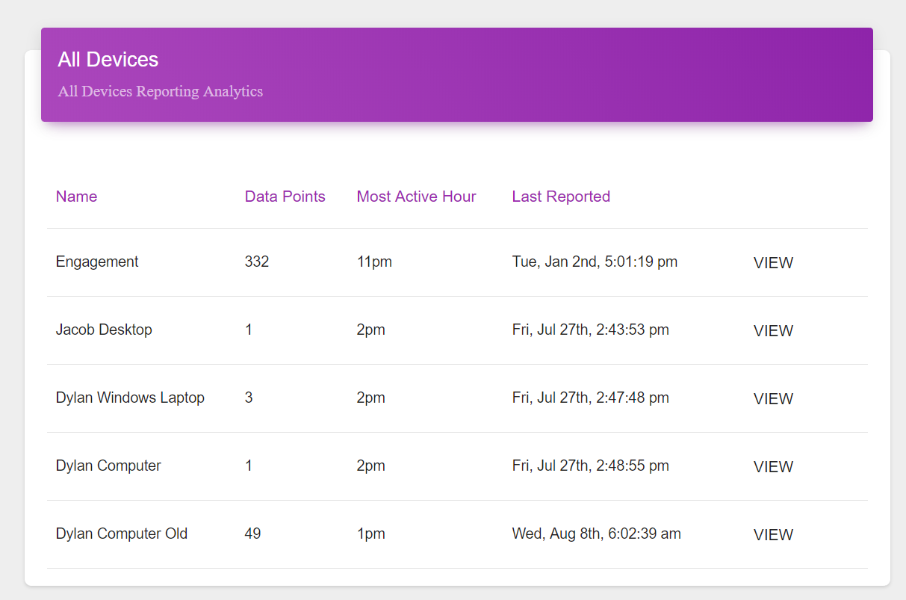Click the Wed, Aug 8th, 6:02:39 am timestamp
This screenshot has width=906, height=600.
[x=597, y=533]
